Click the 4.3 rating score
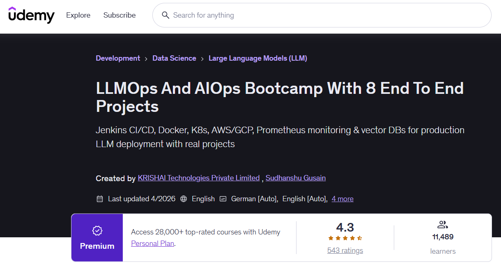 [x=345, y=227]
